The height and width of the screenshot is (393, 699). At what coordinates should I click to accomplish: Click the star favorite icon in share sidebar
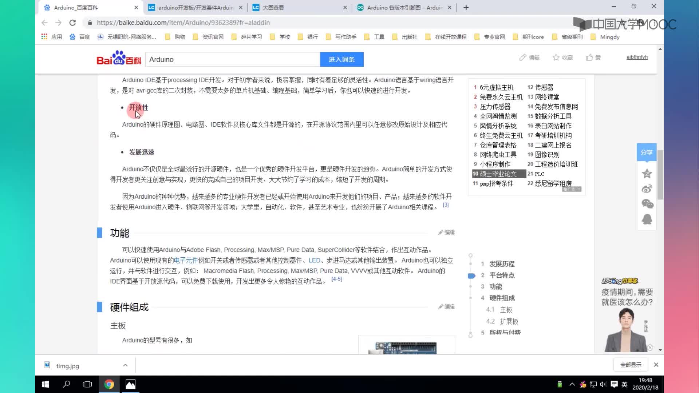647,174
